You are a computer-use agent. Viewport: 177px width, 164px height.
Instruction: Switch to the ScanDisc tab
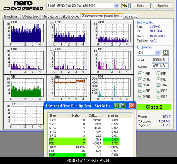tap(131, 16)
